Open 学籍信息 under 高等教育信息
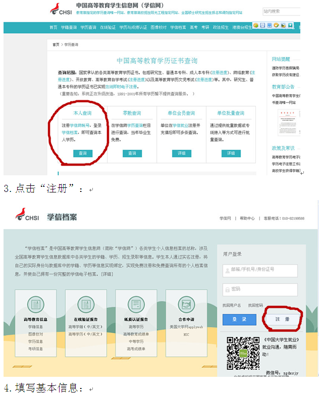The image size is (319, 395). point(35,327)
